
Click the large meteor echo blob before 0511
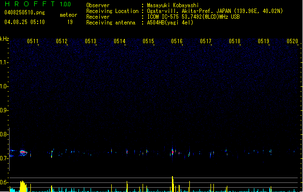(x=24, y=153)
